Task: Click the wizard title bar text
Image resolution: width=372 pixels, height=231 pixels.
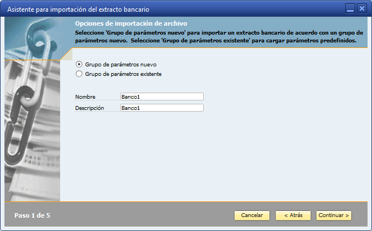Action: tap(77, 9)
